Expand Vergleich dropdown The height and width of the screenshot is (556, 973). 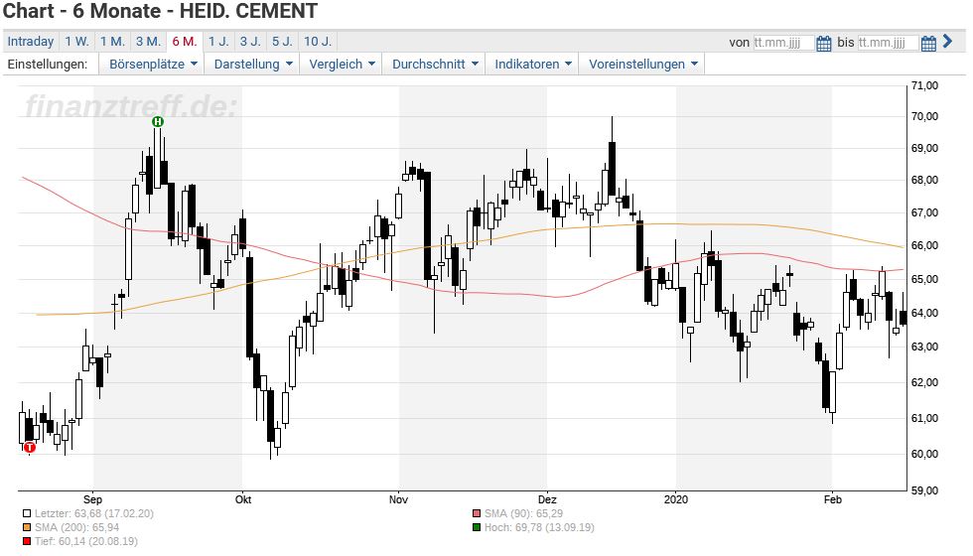coord(342,64)
